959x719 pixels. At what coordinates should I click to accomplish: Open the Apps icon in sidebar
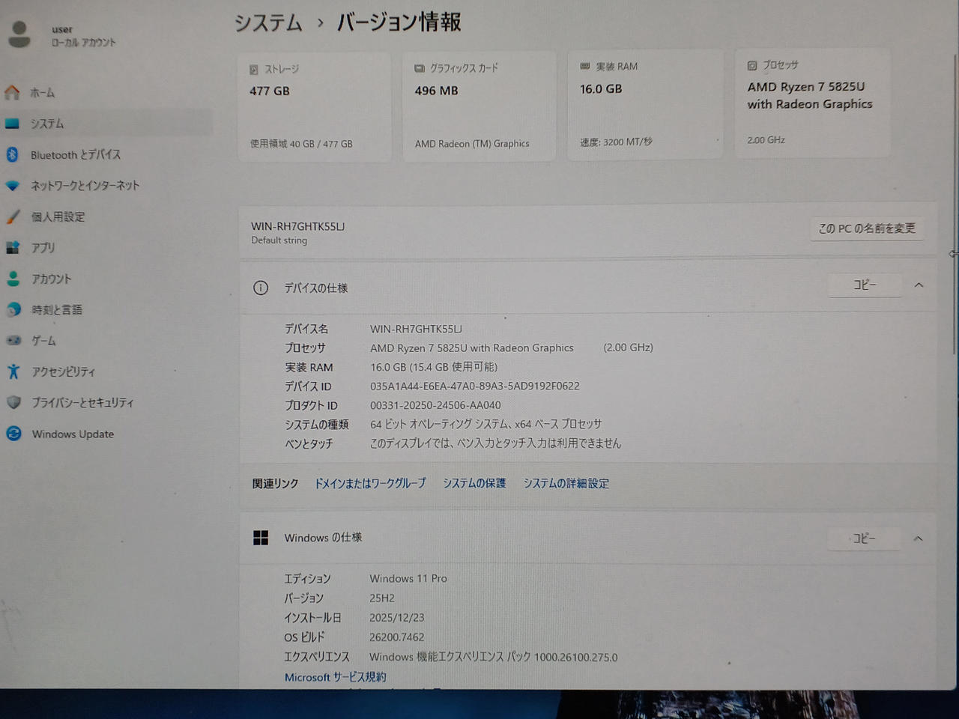click(13, 248)
